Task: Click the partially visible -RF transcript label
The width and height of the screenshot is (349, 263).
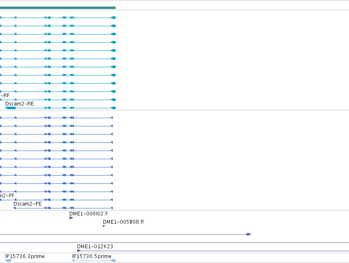Action: pyautogui.click(x=5, y=96)
